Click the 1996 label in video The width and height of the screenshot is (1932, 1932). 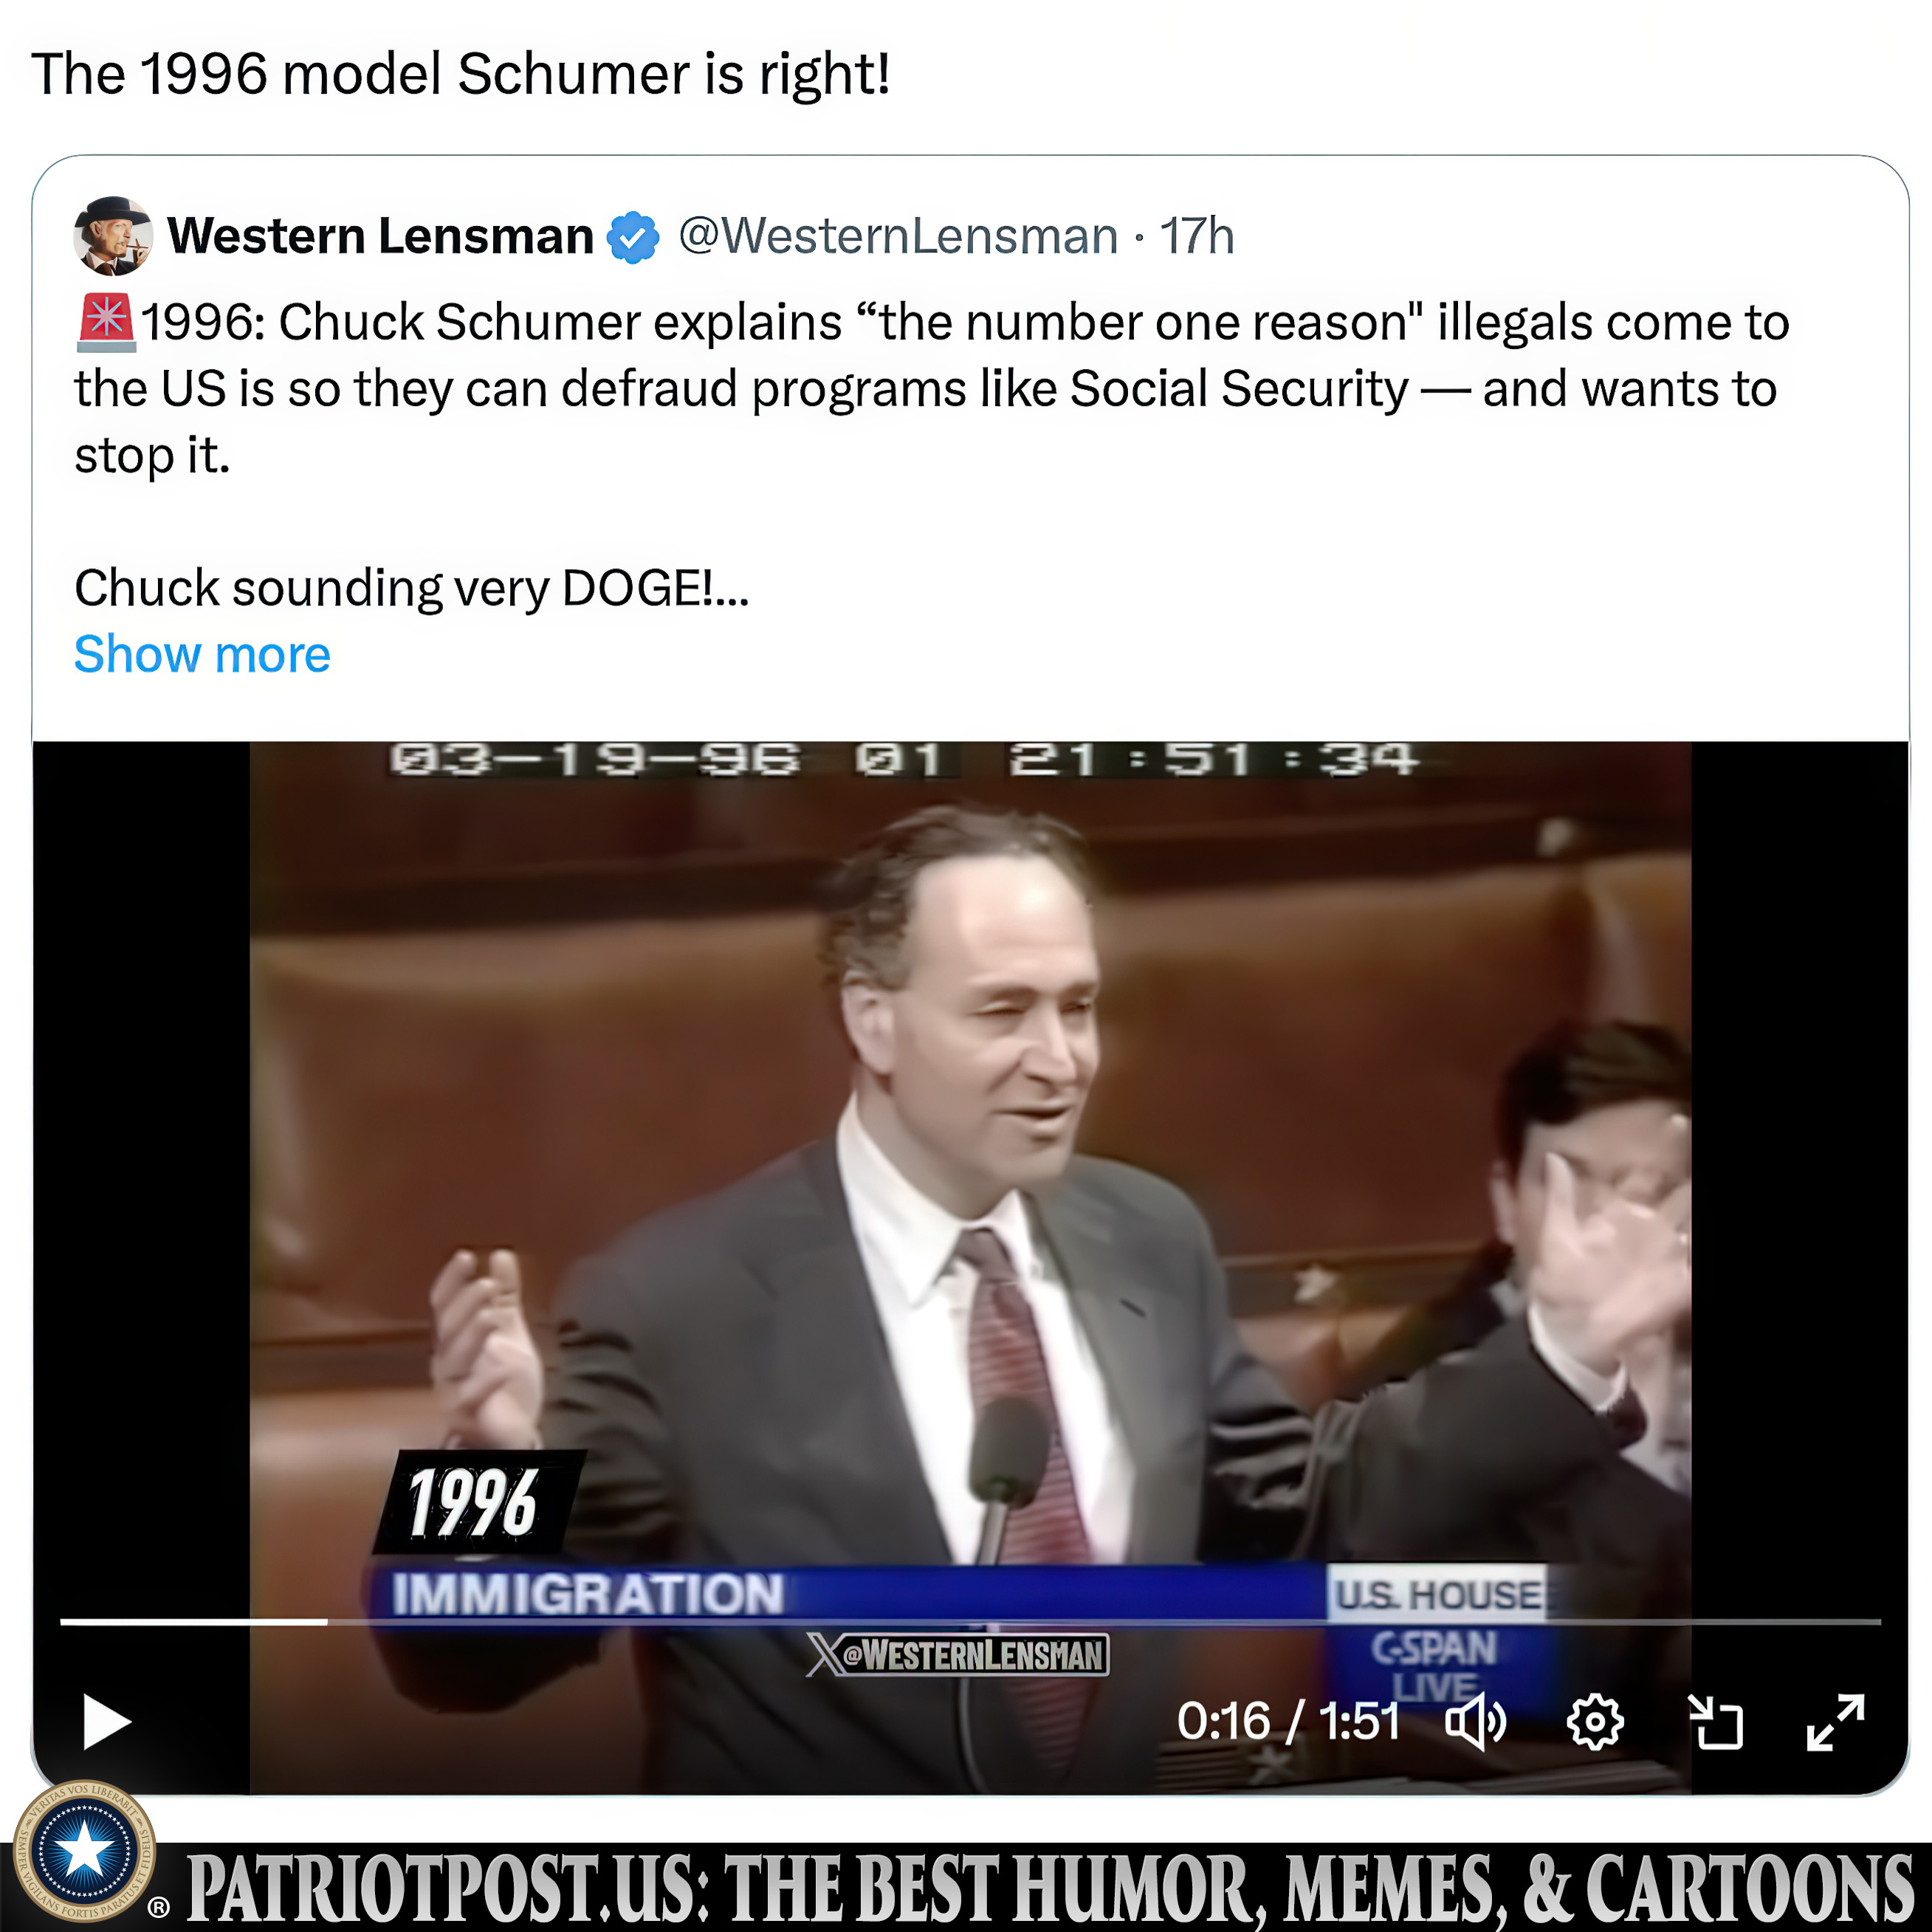tap(473, 1502)
